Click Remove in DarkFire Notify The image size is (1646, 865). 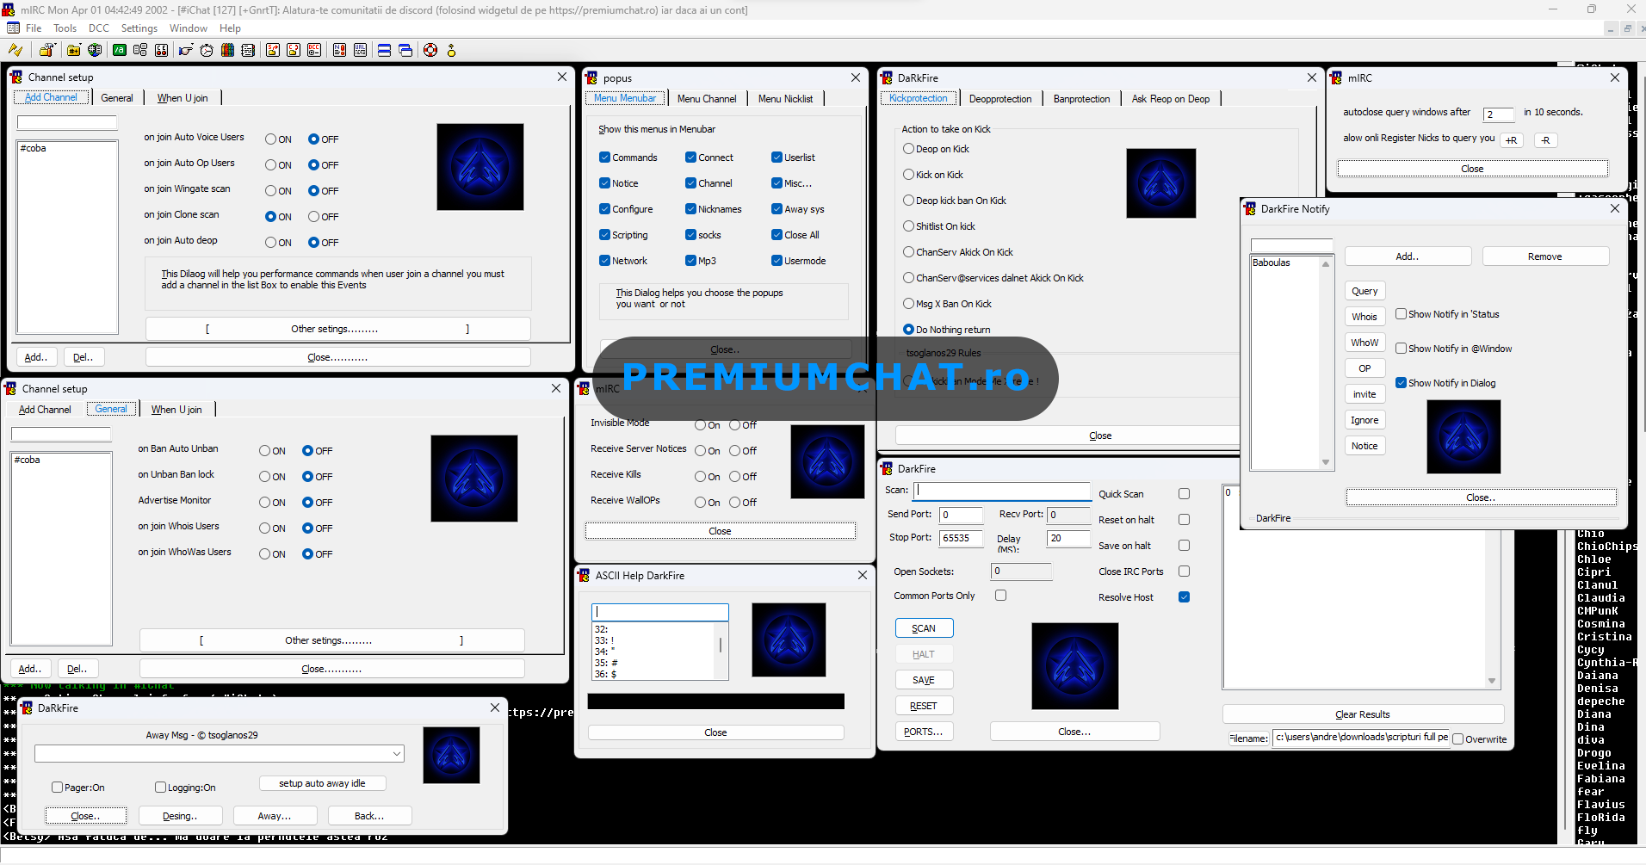point(1545,256)
